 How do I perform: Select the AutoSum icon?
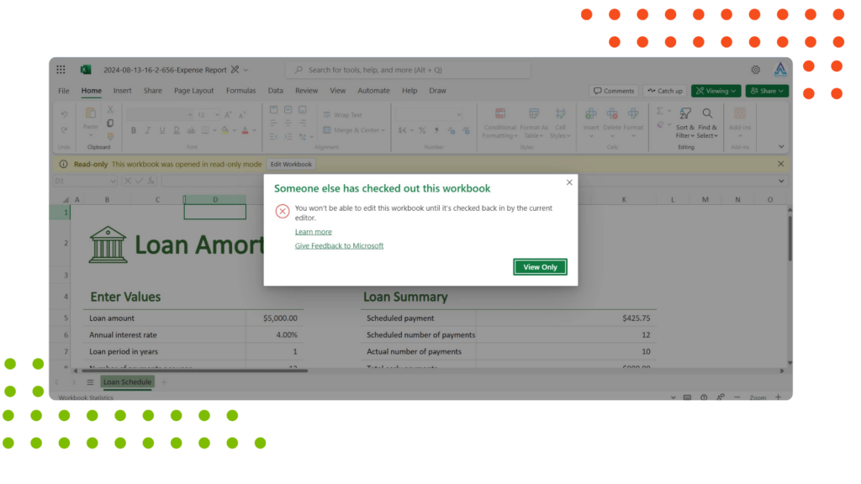tap(658, 110)
